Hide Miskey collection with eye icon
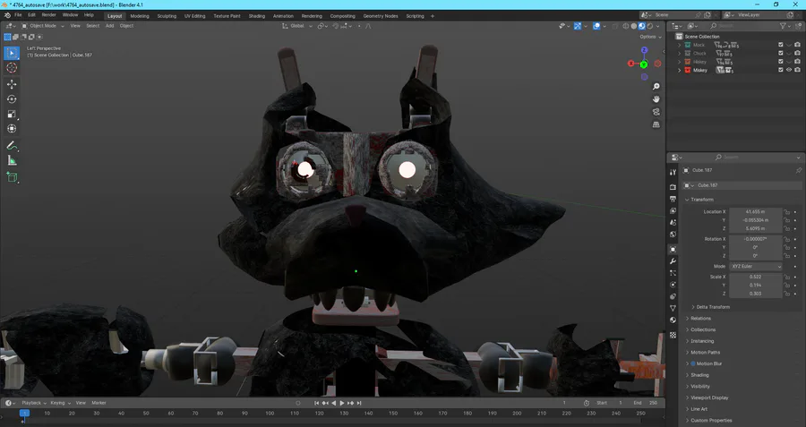Screen dimensions: 806x427 coord(789,70)
